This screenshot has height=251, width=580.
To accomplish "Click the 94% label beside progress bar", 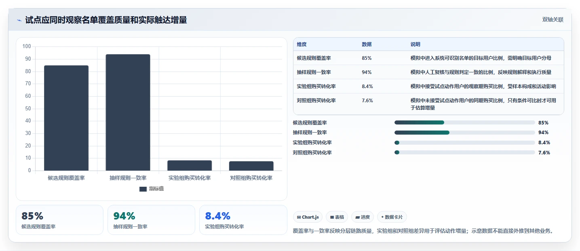I will (x=543, y=133).
